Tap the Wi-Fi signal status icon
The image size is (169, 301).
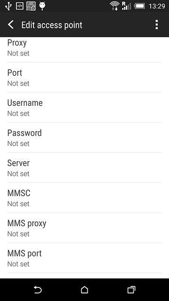click(115, 6)
